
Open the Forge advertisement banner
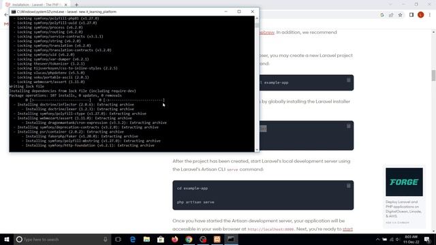[404, 182]
